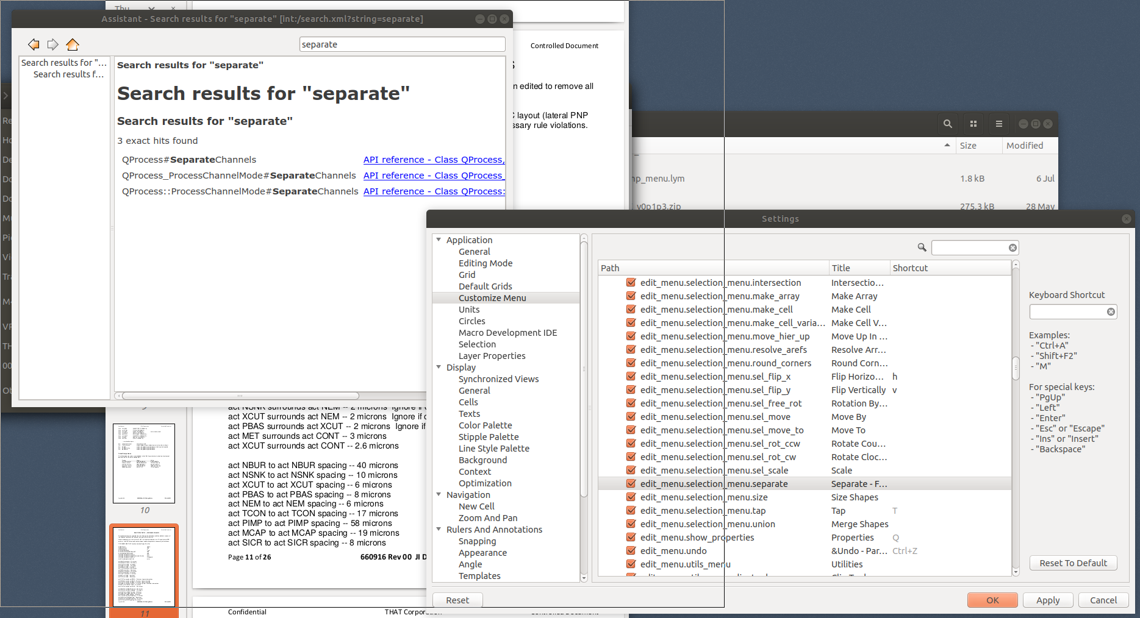The width and height of the screenshot is (1140, 618).
Task: Click the back arrow in Assistant
Action: (x=34, y=44)
